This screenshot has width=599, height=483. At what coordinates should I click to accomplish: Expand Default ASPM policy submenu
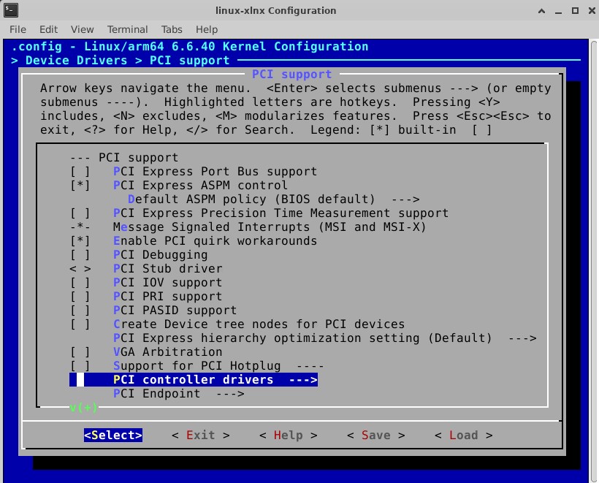pos(273,199)
